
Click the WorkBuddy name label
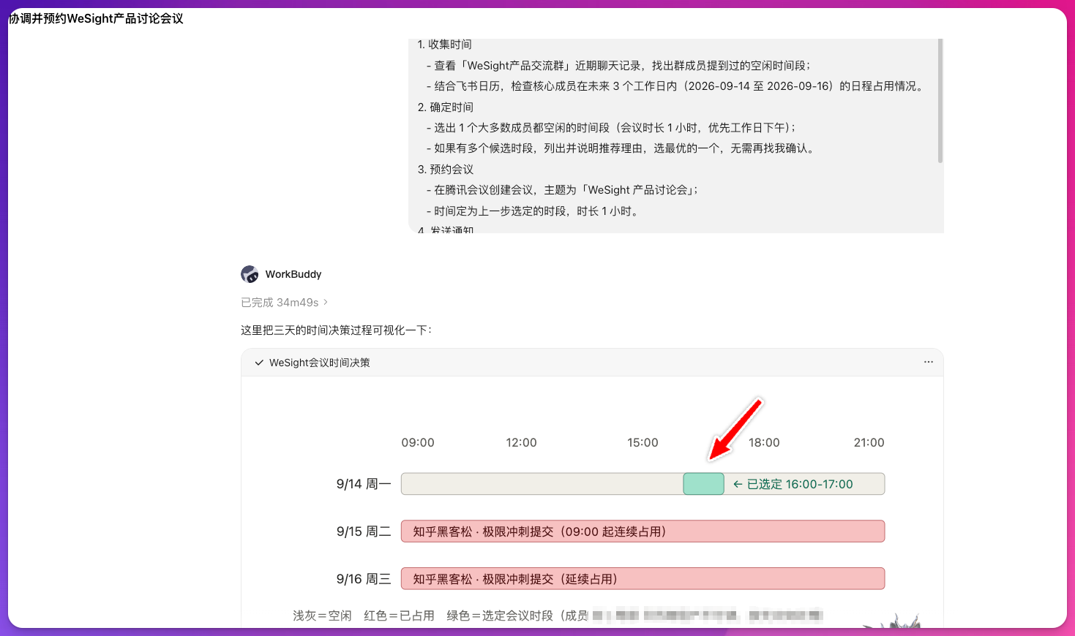pyautogui.click(x=293, y=274)
